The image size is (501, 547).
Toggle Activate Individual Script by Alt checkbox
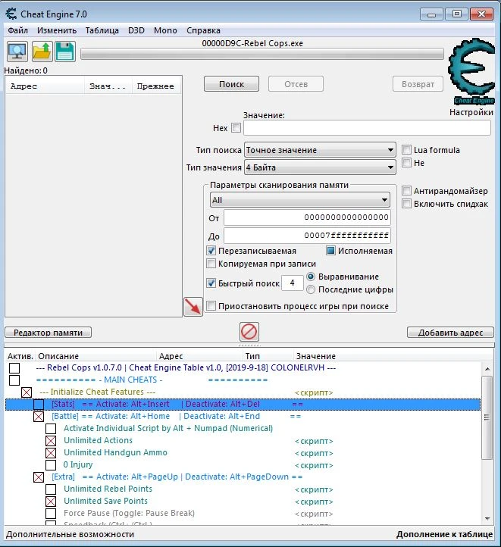tap(51, 428)
